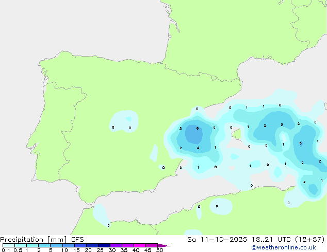Click the 'Precipitation [mm]' title text
Viewport: 327px width, 252px height.
coord(34,240)
